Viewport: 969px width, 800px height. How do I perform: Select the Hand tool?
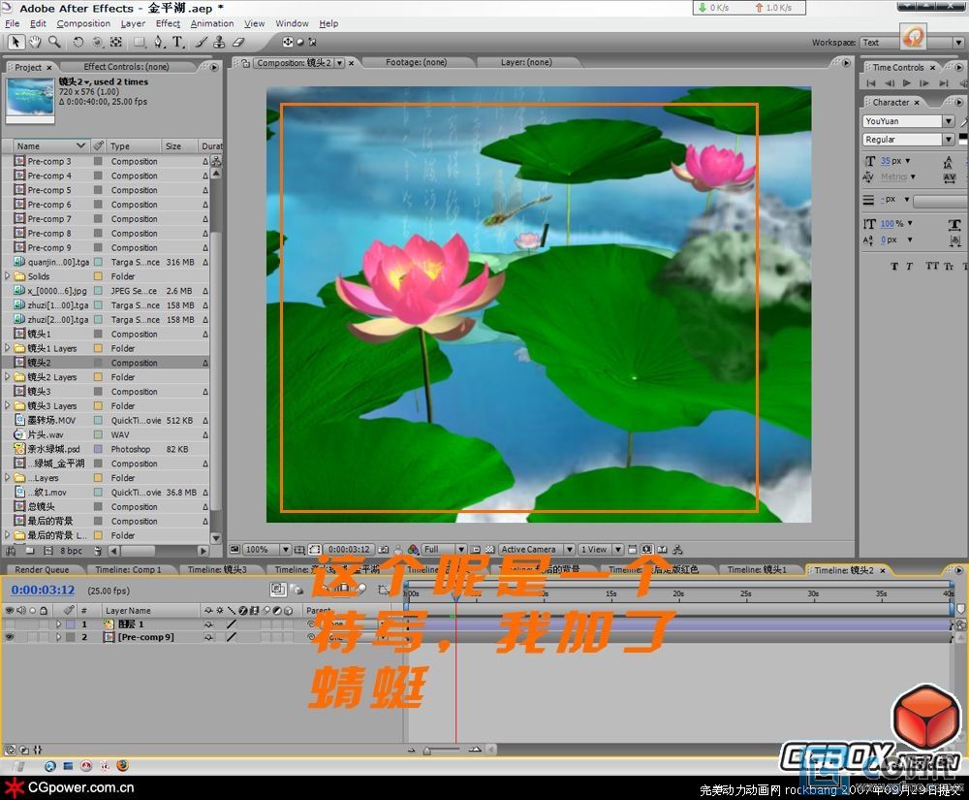coord(35,42)
